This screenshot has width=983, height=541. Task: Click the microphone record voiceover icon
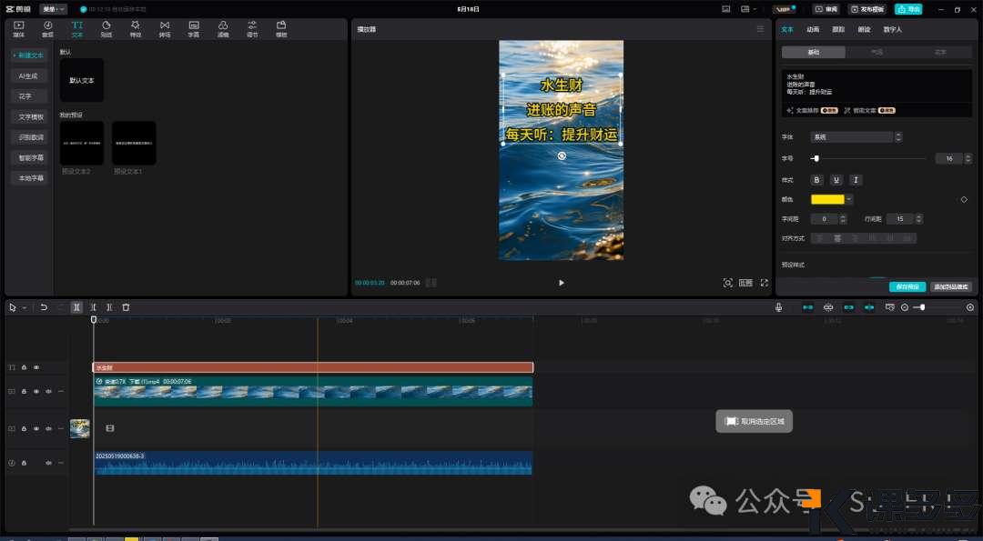pyautogui.click(x=778, y=307)
